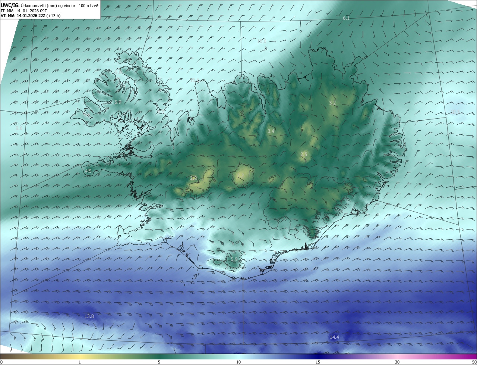Click the 14.4 value label over the sea
Screen dimensions: 477x365
click(x=334, y=337)
